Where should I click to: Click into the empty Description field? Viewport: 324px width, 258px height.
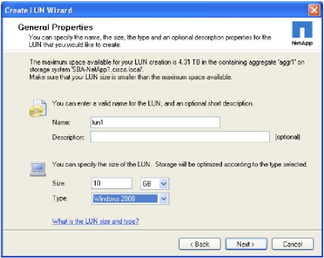[180, 137]
